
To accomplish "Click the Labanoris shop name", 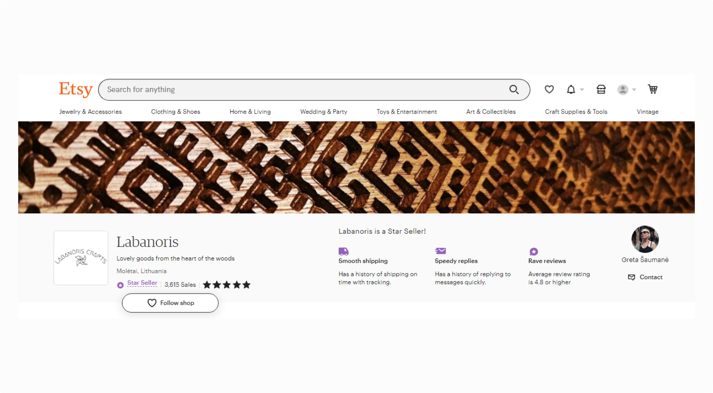I will [x=147, y=242].
